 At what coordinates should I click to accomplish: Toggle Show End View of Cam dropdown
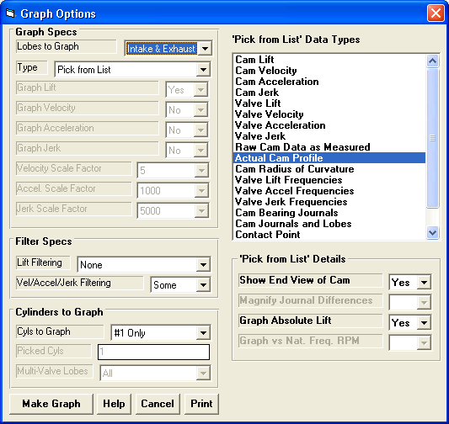(424, 282)
